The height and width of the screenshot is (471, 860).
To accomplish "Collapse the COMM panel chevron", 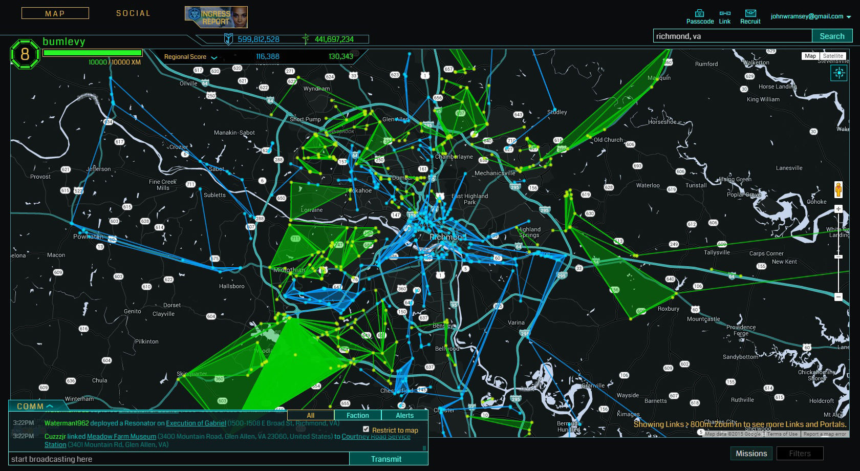I will [50, 406].
